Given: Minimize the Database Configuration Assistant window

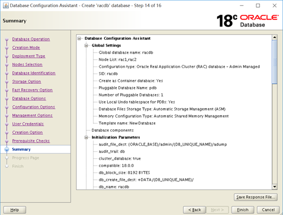Looking at the screenshot, I should click(242, 6).
